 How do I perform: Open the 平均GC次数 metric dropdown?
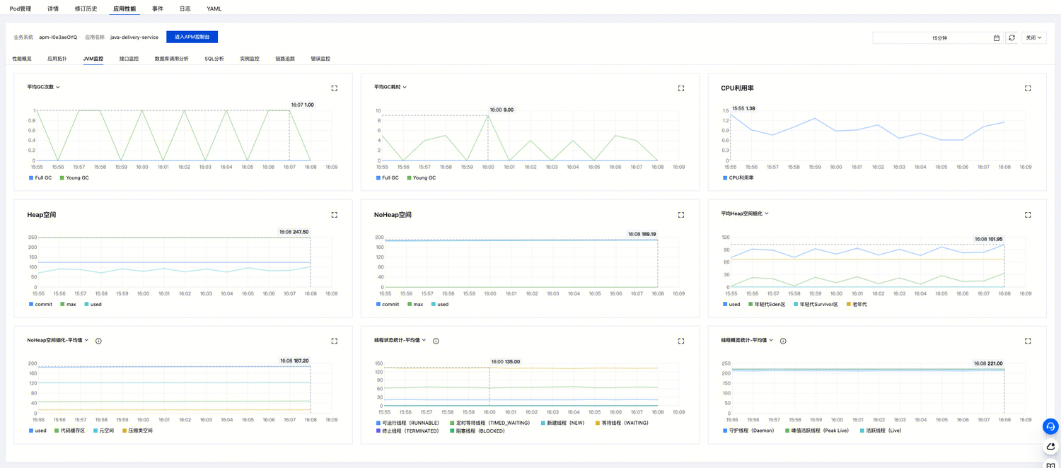pyautogui.click(x=44, y=87)
